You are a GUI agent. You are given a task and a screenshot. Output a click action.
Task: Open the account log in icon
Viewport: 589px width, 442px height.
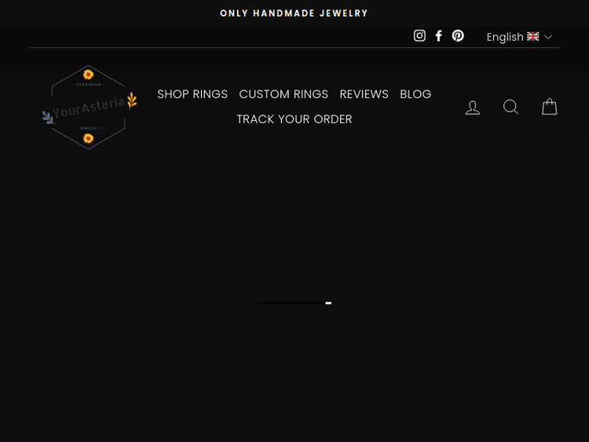coord(473,108)
